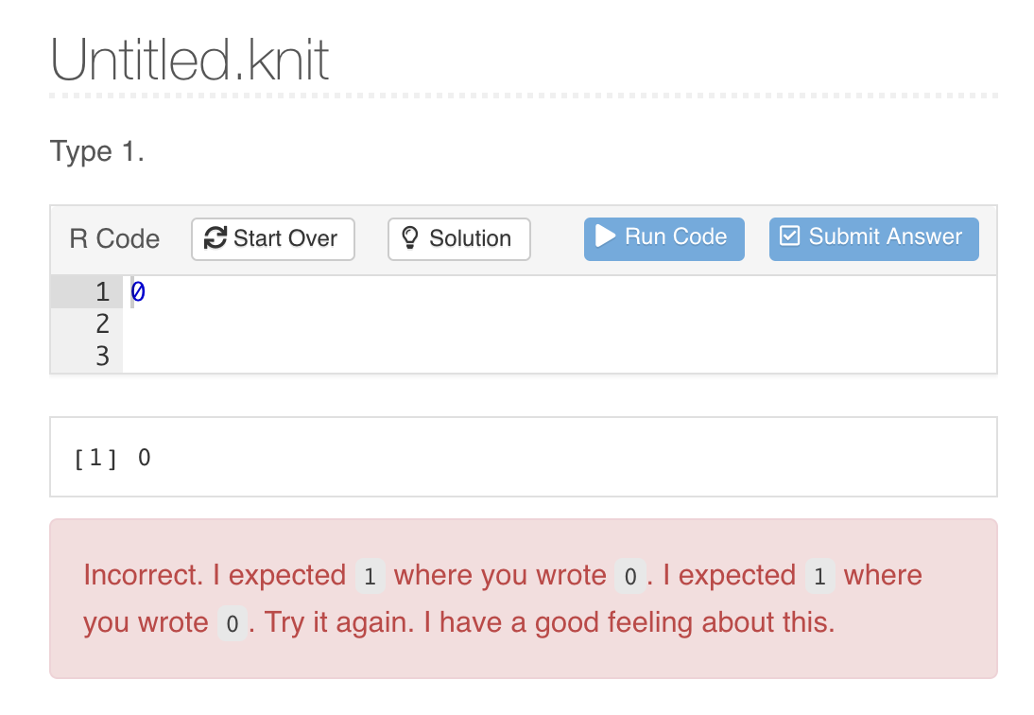This screenshot has width=1034, height=715.
Task: Click the refresh icon on Start Over
Action: coord(216,238)
